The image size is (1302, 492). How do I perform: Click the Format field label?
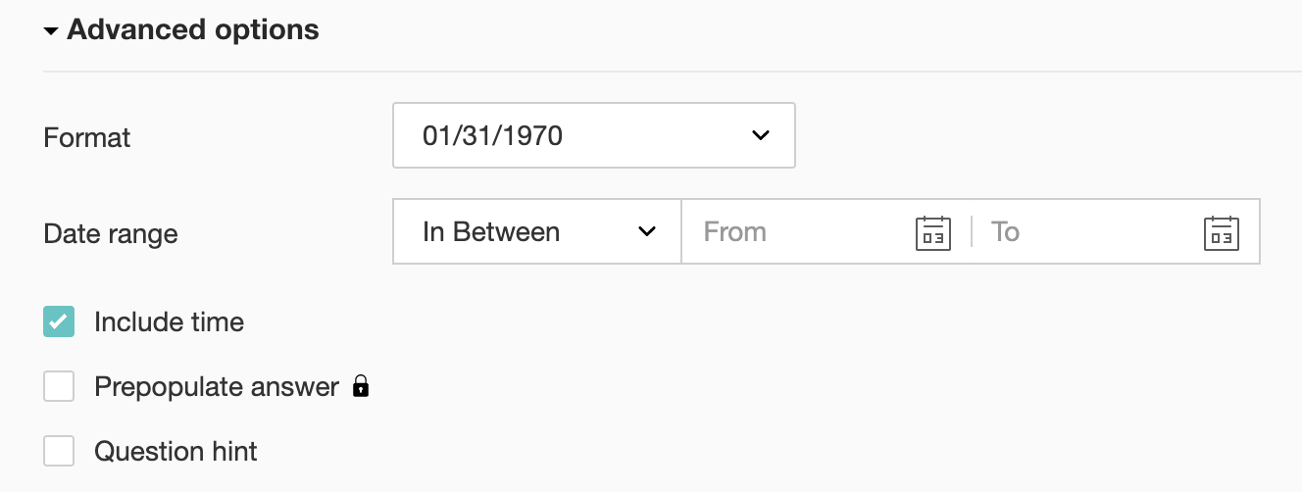pyautogui.click(x=87, y=137)
